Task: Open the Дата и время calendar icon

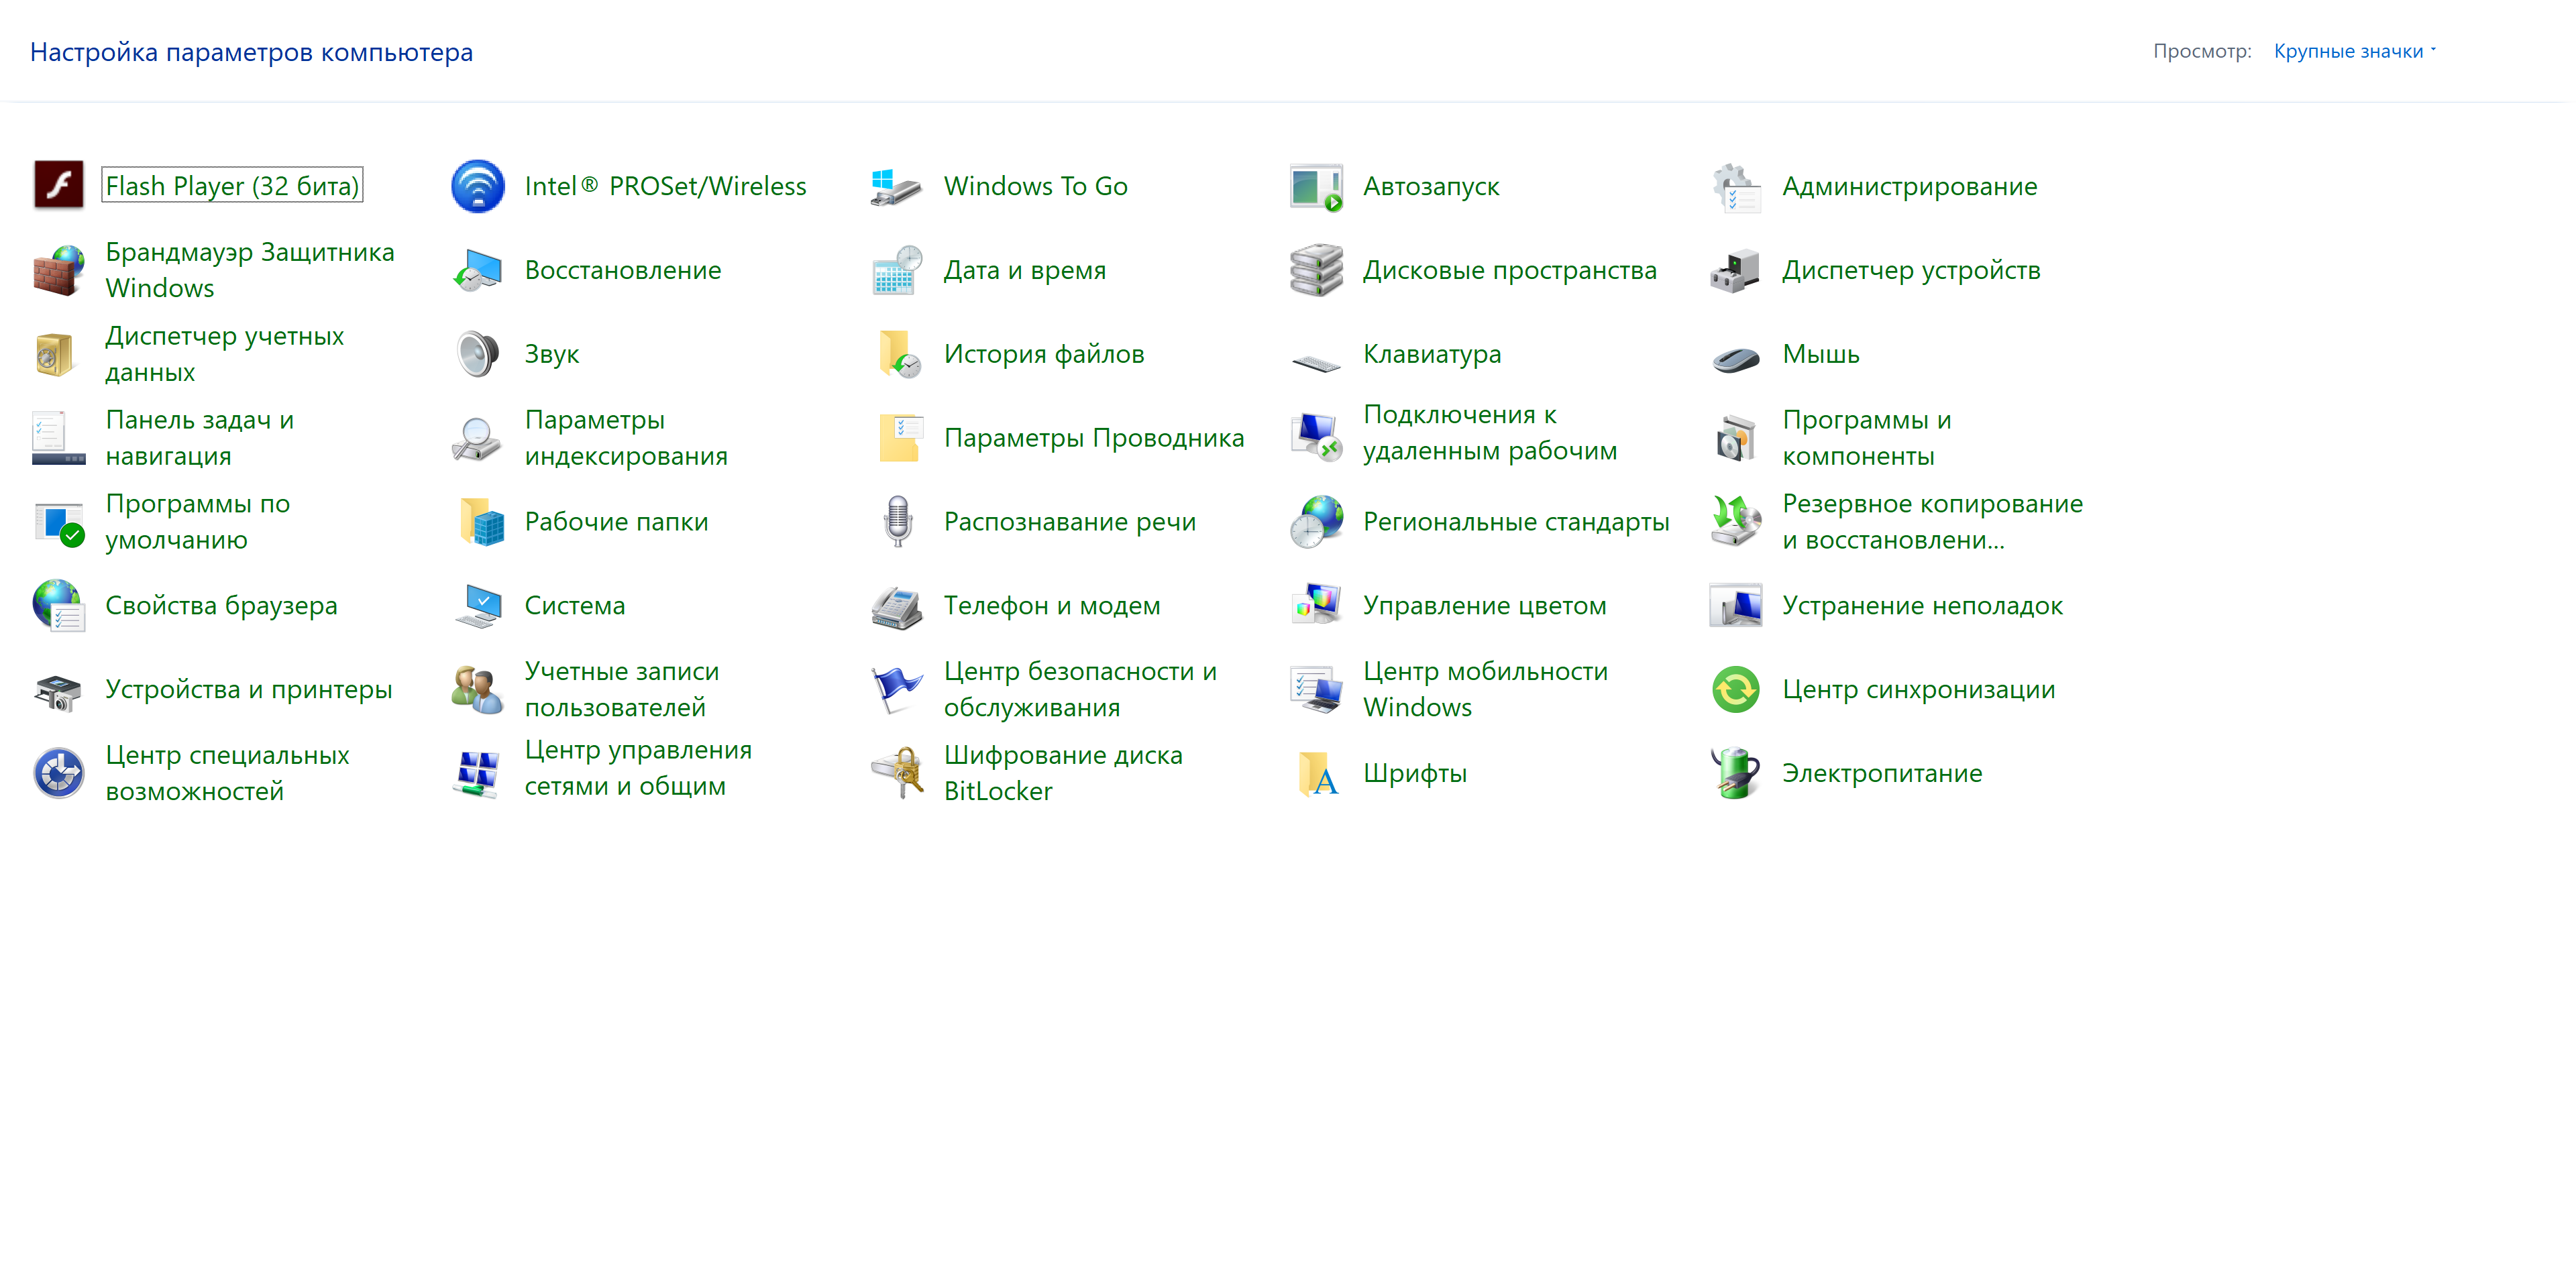Action: coord(896,270)
